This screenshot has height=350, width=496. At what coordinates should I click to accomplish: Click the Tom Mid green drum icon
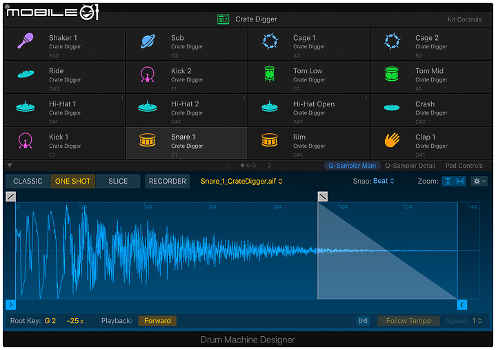[x=392, y=74]
